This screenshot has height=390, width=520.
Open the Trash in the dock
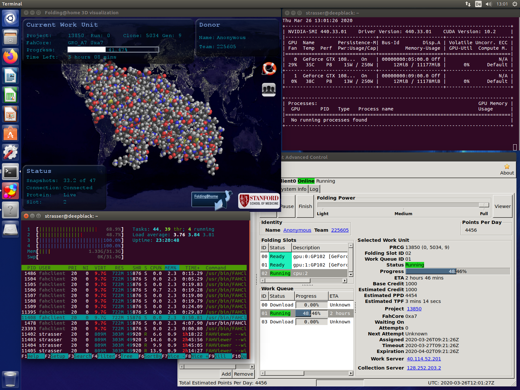click(x=10, y=379)
